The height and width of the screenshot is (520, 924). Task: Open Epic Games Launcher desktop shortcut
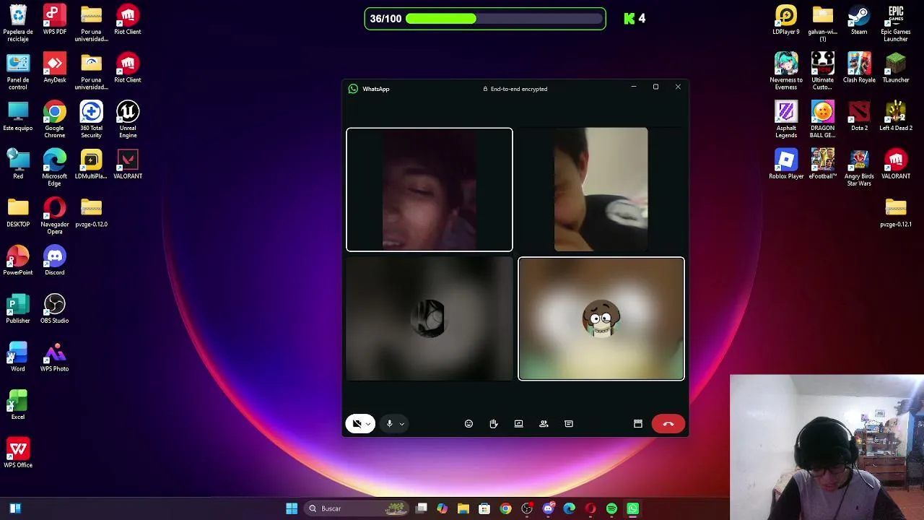coord(896,23)
